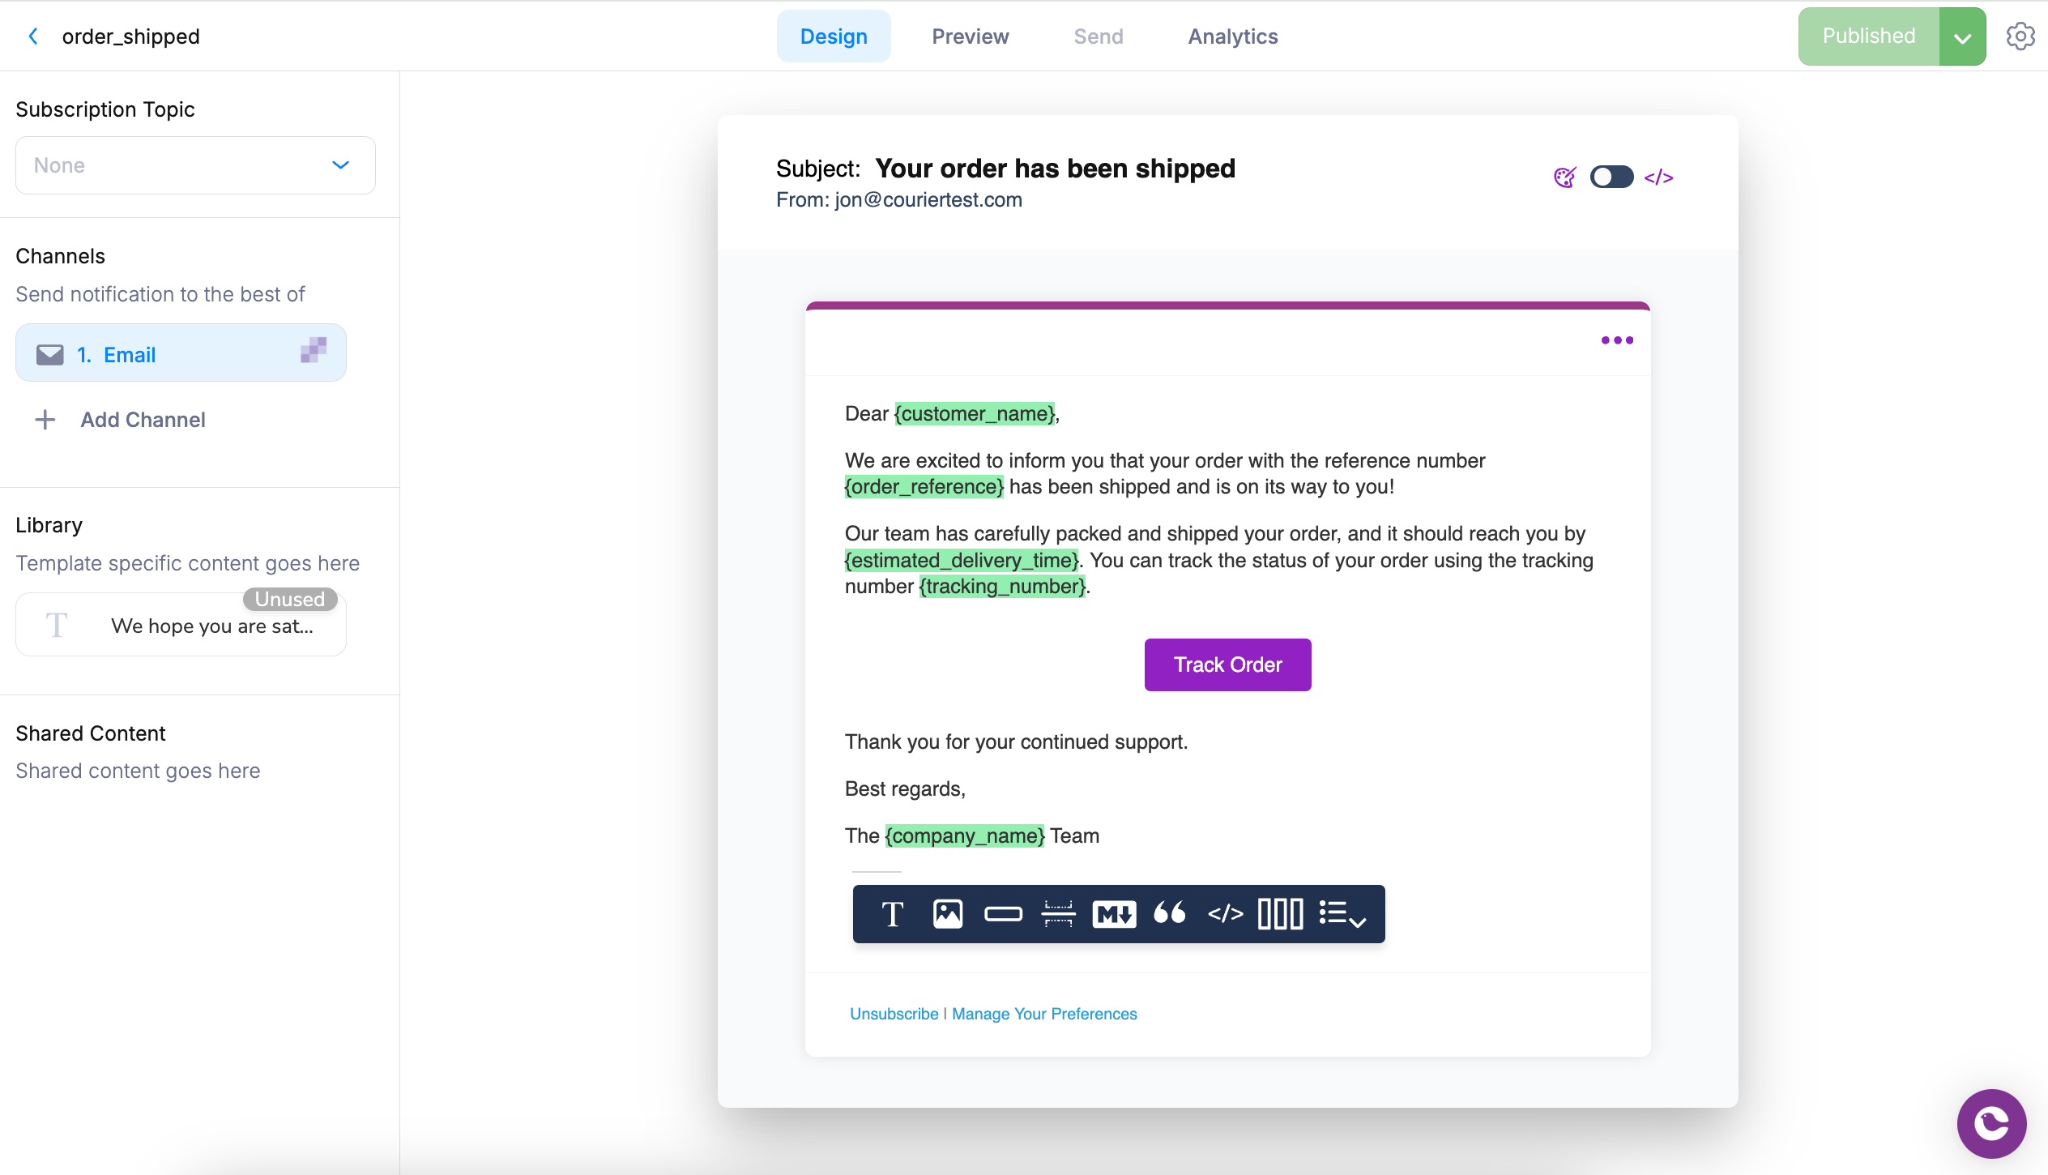The width and height of the screenshot is (2048, 1175).
Task: Open the brand theme palette picker
Action: tap(1564, 177)
